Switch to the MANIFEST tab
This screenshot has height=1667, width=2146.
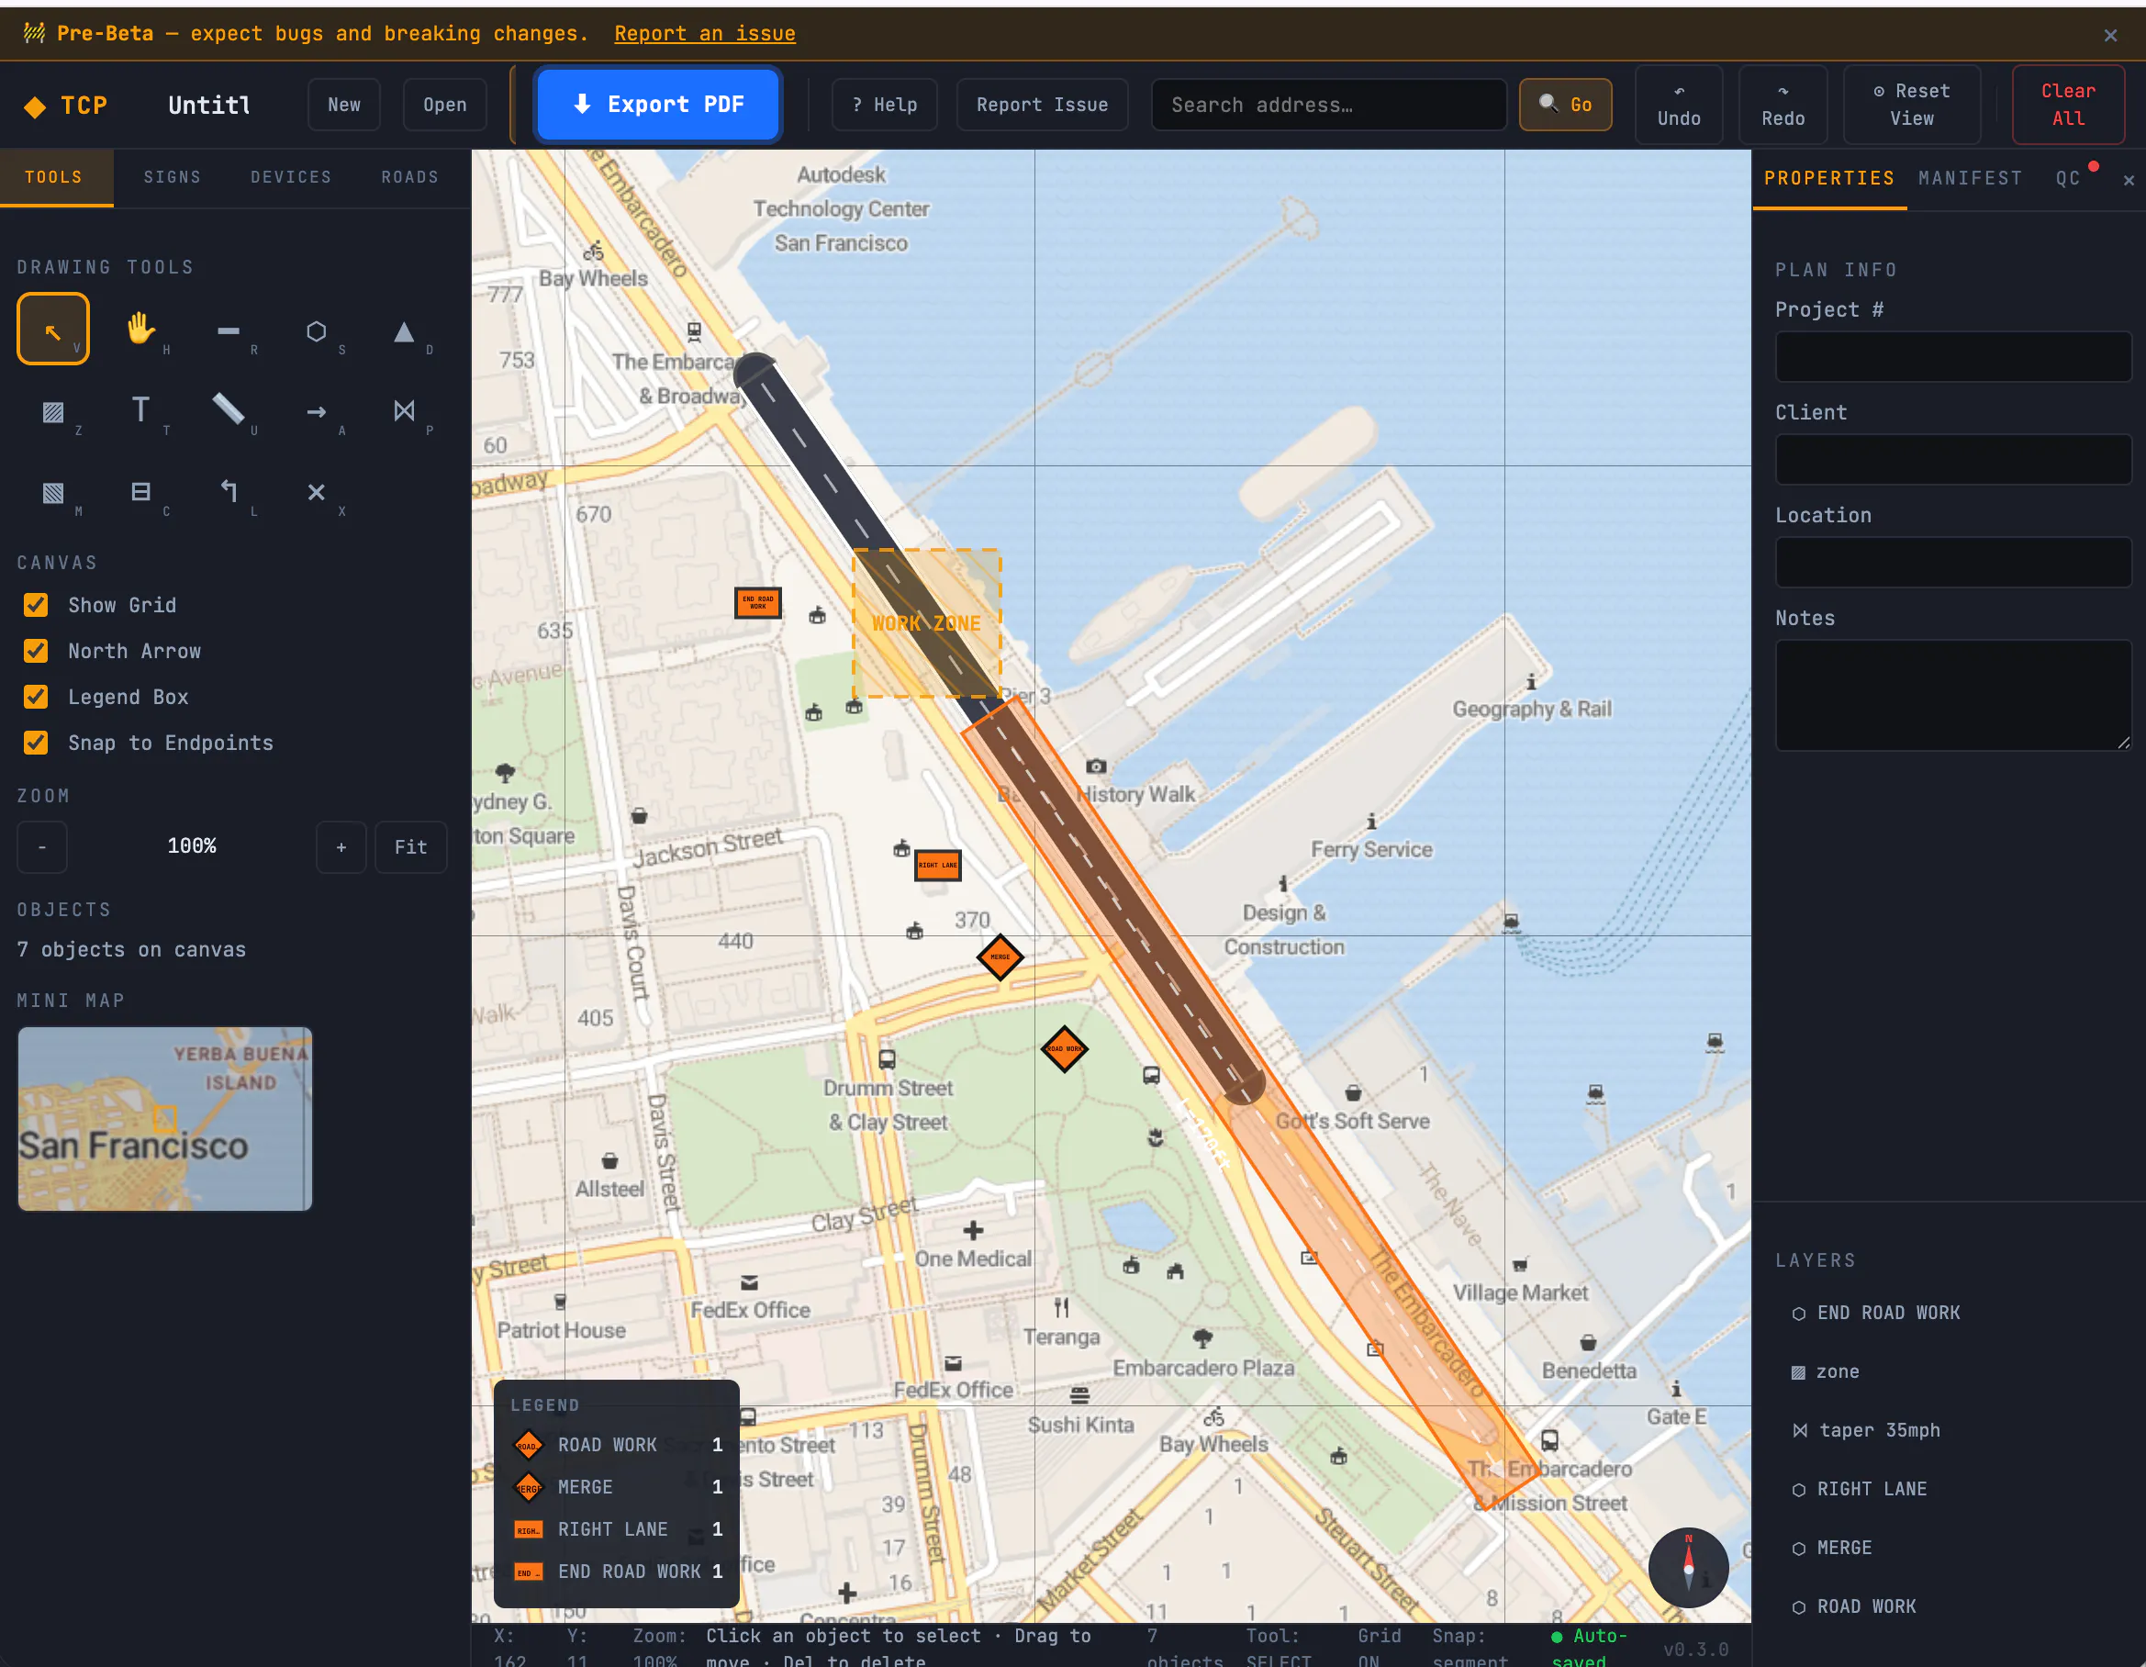pyautogui.click(x=1970, y=178)
